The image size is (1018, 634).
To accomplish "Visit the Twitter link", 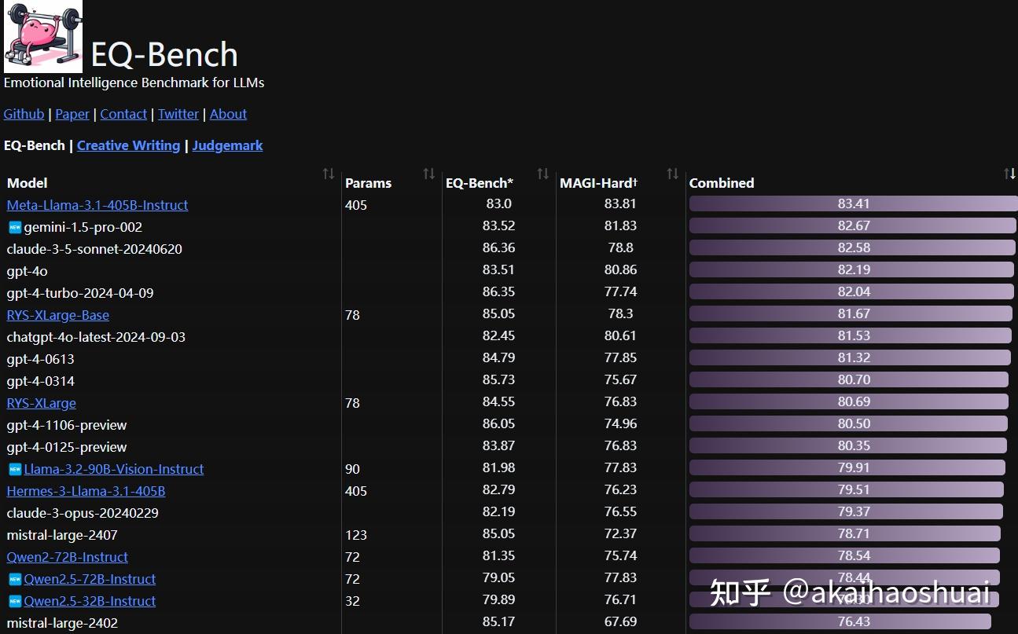I will point(178,114).
